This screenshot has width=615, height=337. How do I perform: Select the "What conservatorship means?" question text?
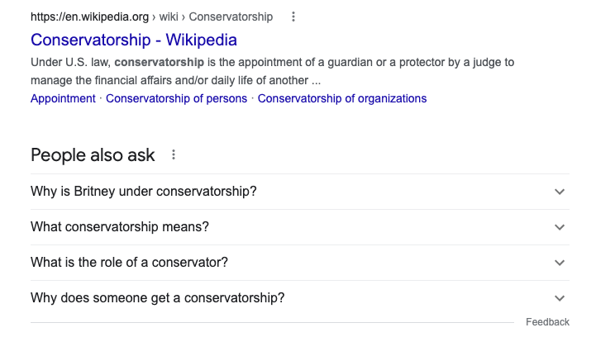click(120, 227)
